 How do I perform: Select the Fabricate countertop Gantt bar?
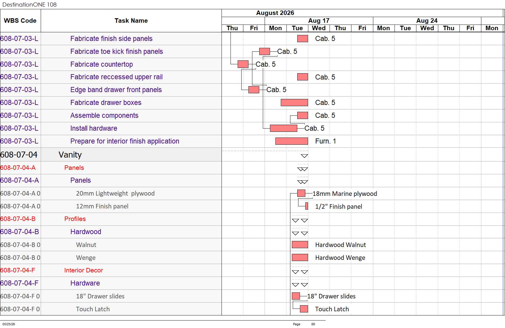tap(243, 64)
